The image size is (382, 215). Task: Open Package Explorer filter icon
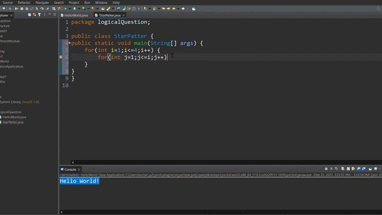(39, 15)
